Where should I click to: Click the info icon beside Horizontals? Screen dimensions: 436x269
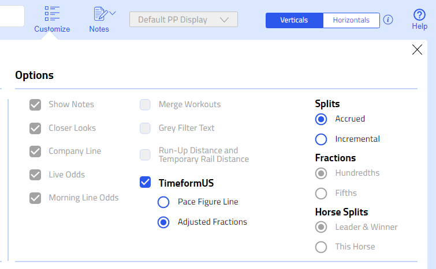389,20
